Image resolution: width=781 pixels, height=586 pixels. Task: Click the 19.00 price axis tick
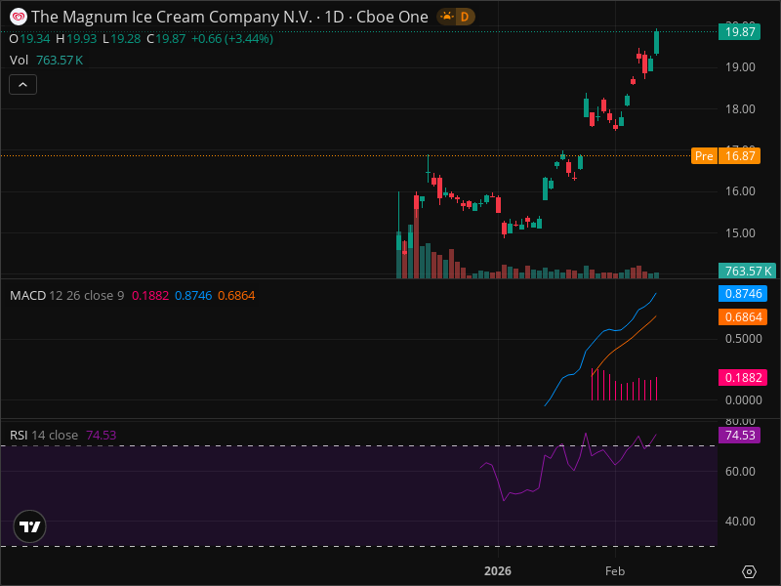(740, 67)
